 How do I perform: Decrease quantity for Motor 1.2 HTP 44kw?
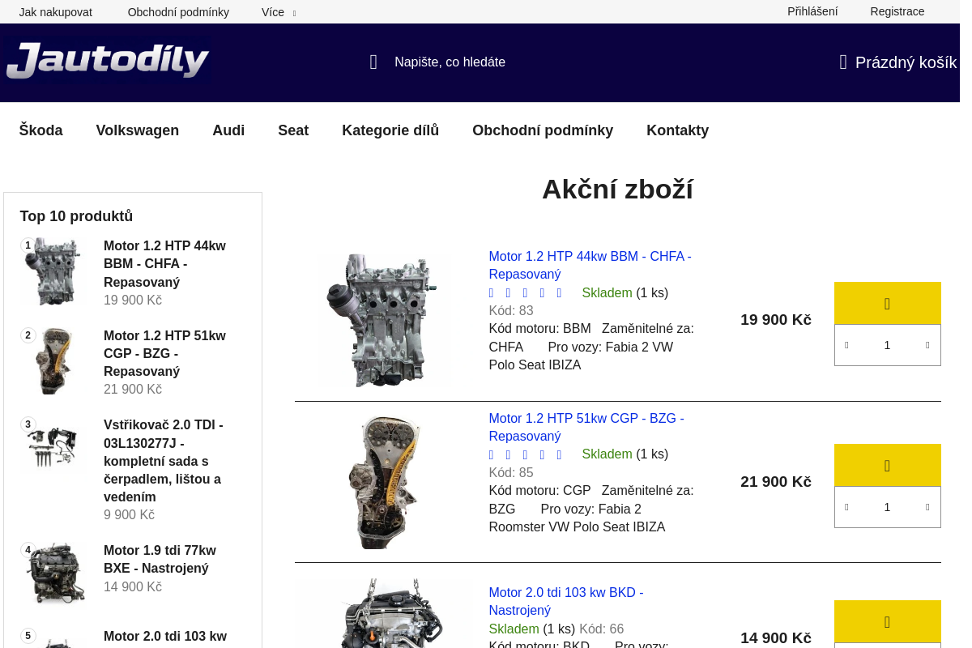click(x=846, y=345)
